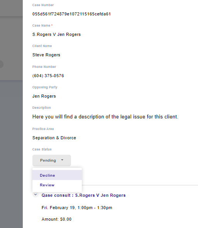
Task: Choose Review from the status menu
Action: (x=57, y=185)
